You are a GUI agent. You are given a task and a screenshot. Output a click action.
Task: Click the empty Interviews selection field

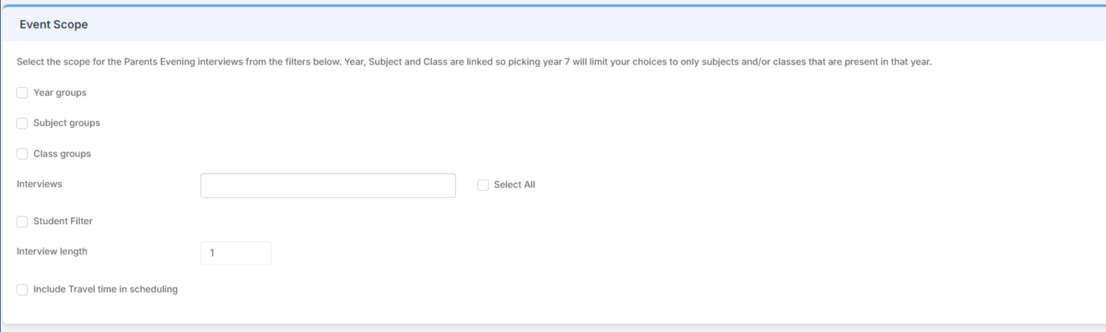(328, 185)
